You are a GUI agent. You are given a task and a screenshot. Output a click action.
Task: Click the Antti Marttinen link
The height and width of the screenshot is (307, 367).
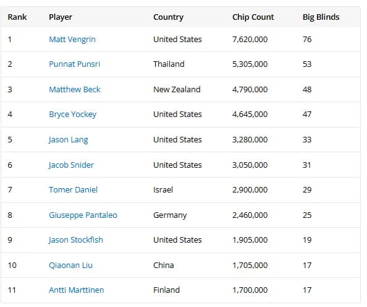coord(76,290)
